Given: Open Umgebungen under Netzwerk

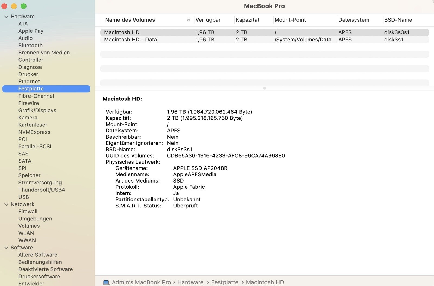Looking at the screenshot, I should 35,219.
